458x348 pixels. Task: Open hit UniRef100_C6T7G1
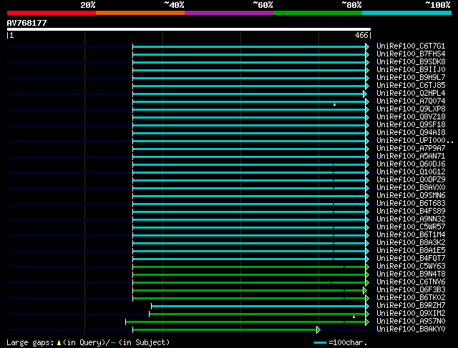pos(411,46)
